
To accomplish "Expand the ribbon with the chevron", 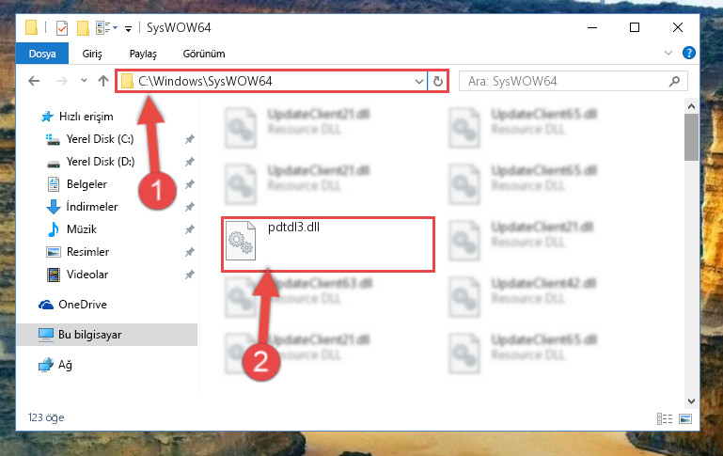I will click(x=668, y=53).
